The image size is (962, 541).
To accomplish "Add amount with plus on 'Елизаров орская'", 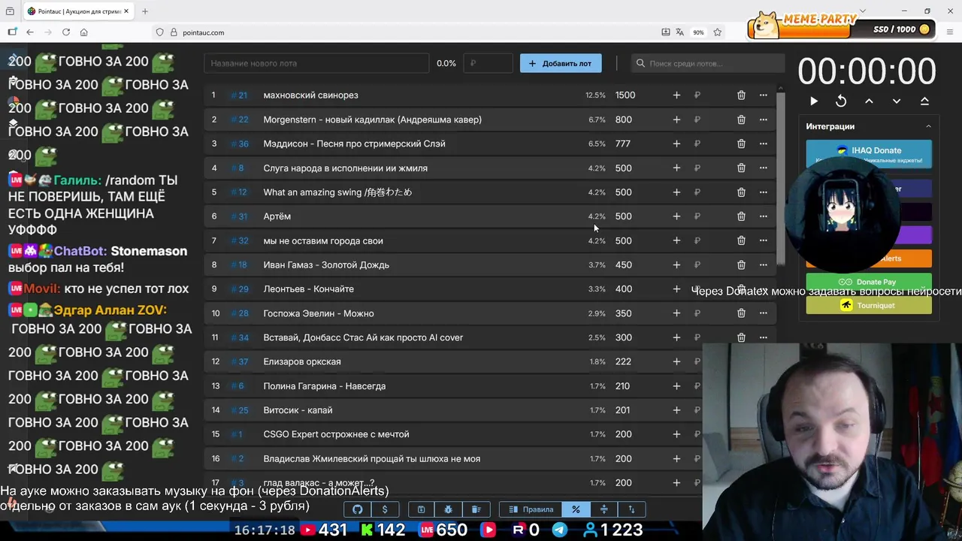I will tap(676, 361).
